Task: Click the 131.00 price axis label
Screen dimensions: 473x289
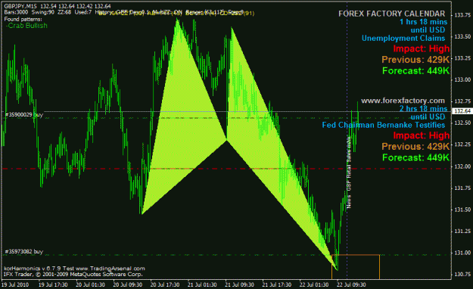Action: 462,253
